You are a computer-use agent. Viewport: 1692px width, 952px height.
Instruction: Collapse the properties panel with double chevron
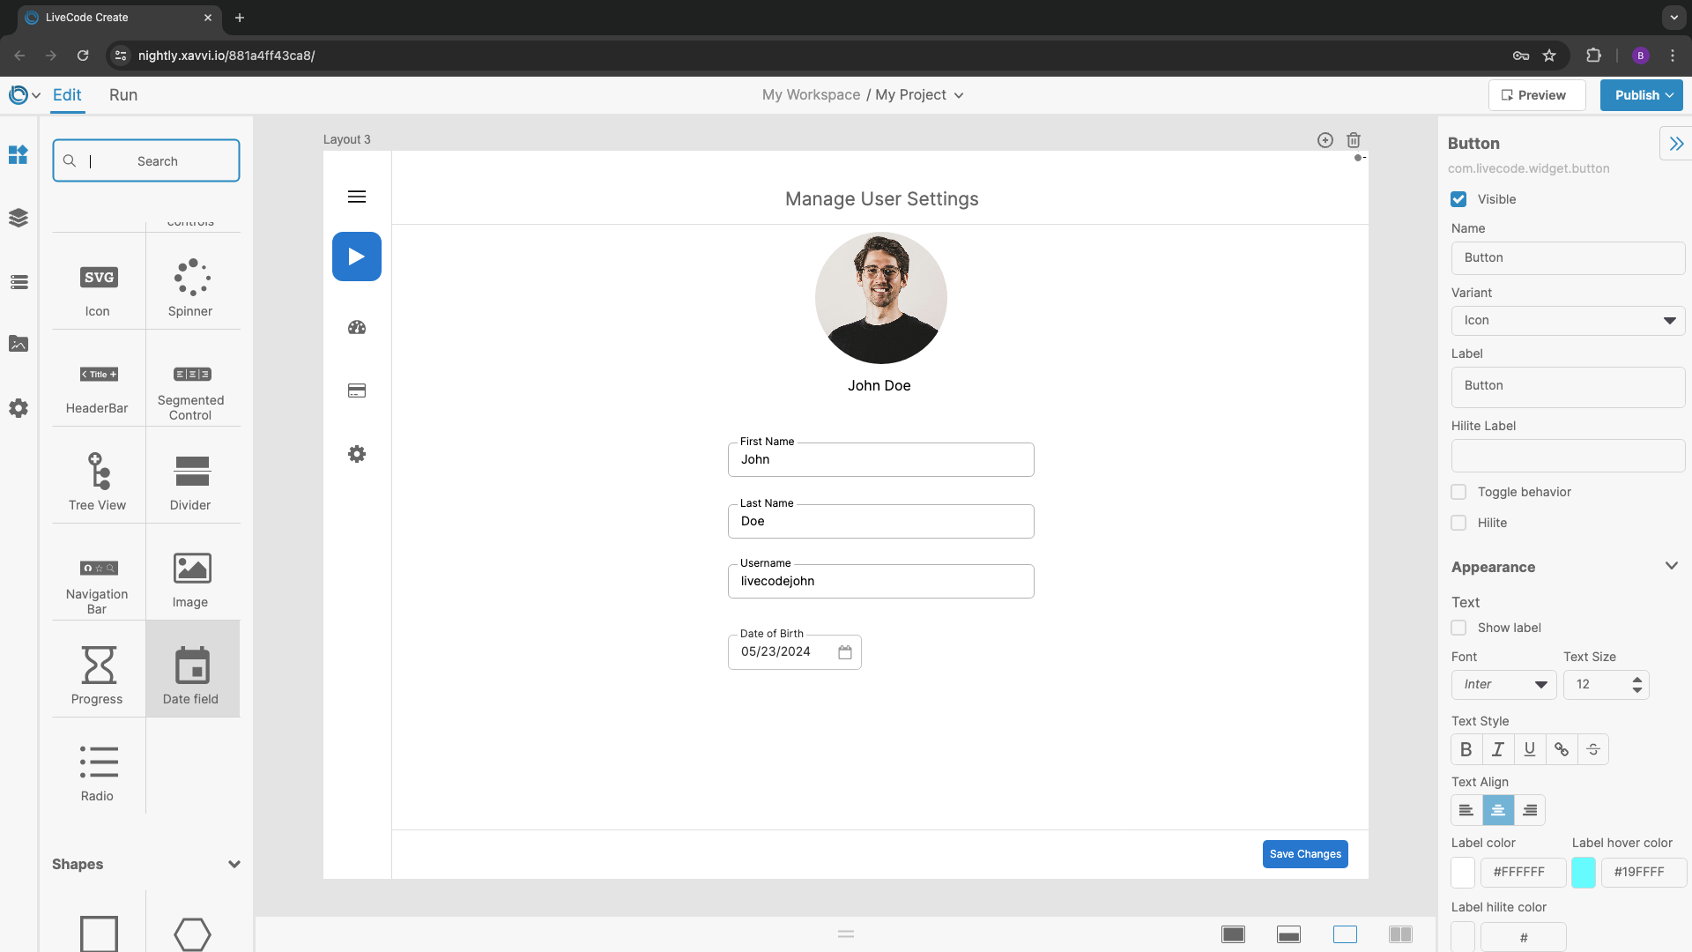tap(1675, 144)
